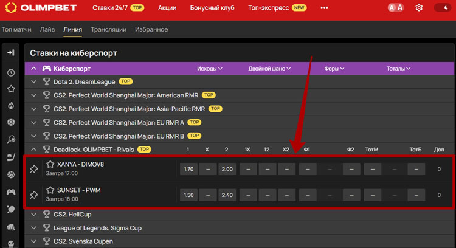Image resolution: width=456 pixels, height=248 pixels.
Task: Select the hockey stick sidebar icon
Action: 11,157
